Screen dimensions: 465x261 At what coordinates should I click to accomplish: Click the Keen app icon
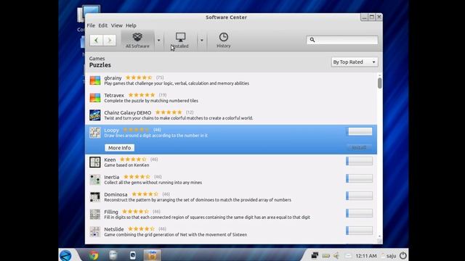tap(95, 162)
